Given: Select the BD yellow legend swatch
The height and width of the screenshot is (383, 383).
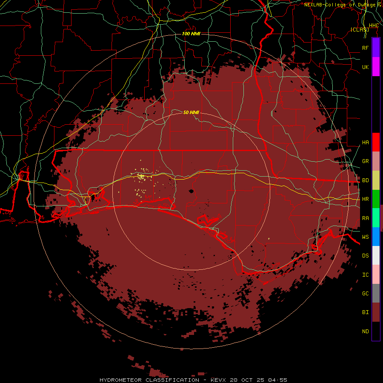Looking at the screenshot, I should (376, 180).
